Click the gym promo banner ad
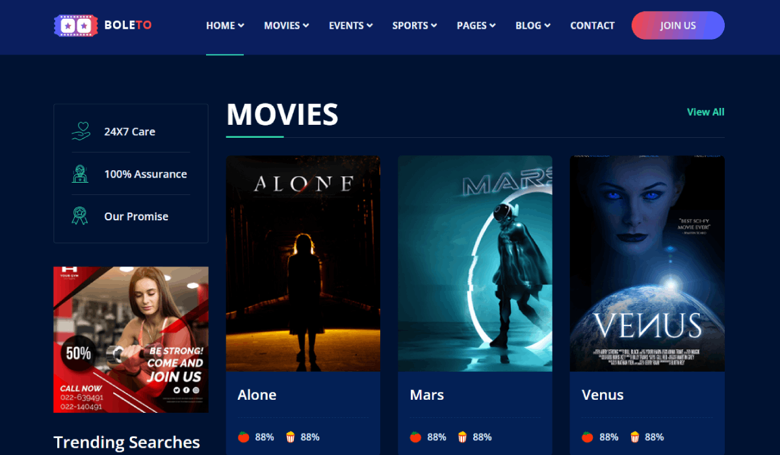Viewport: 780px width, 455px height. point(131,339)
